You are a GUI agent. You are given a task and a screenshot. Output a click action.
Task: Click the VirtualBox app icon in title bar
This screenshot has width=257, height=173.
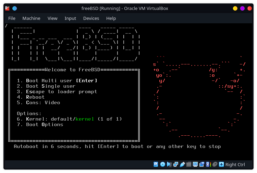point(7,8)
